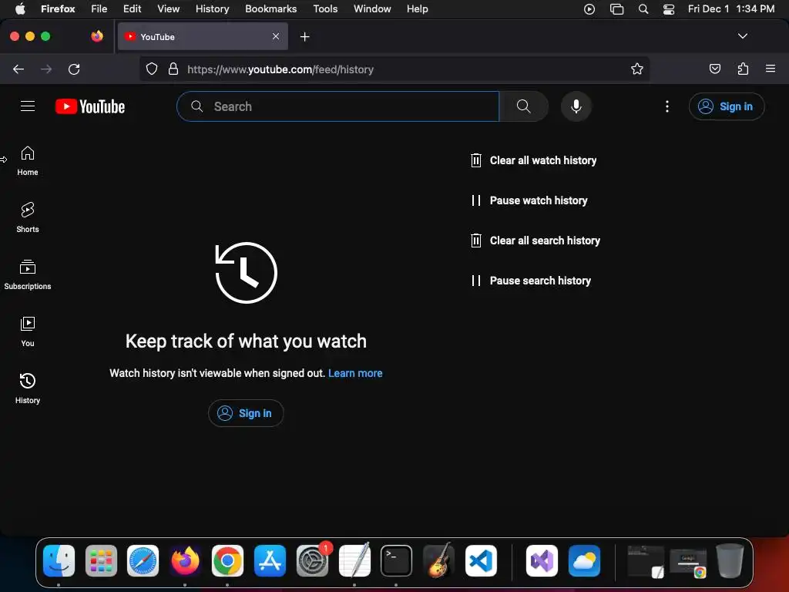789x592 pixels.
Task: Pause search history
Action: [530, 281]
